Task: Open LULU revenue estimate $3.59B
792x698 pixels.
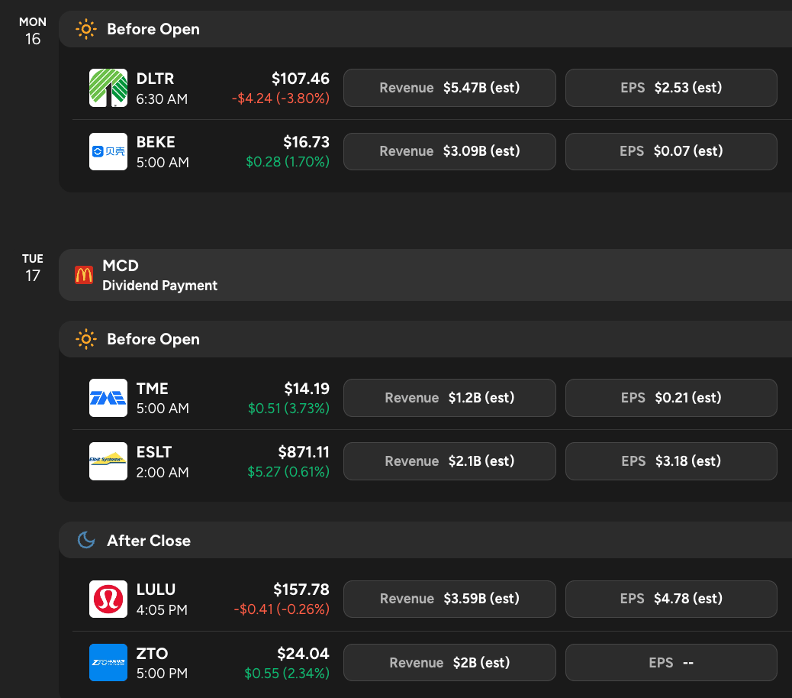Action: (449, 599)
